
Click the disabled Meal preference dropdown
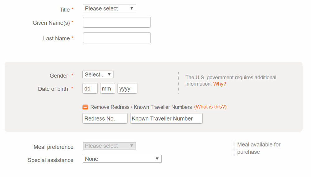coord(109,146)
